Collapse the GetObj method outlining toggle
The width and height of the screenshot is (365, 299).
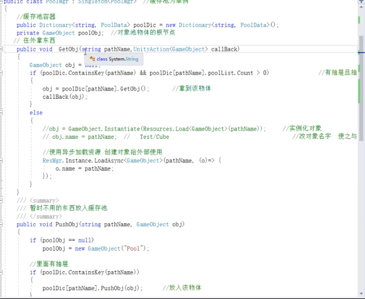tap(1, 49)
